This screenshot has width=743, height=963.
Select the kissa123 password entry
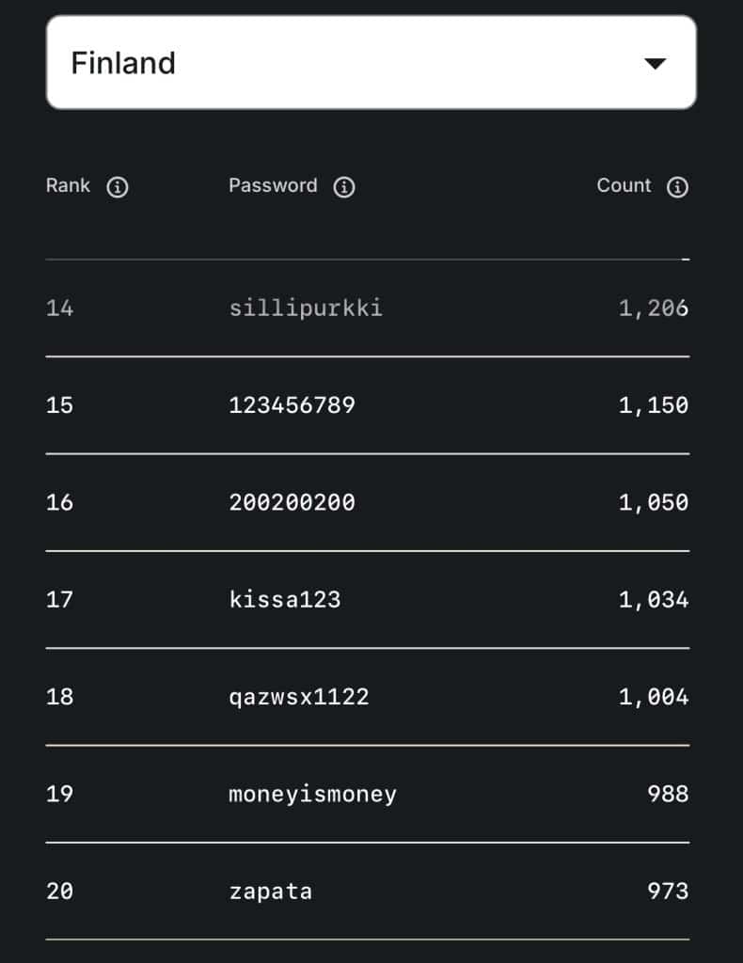(x=284, y=599)
